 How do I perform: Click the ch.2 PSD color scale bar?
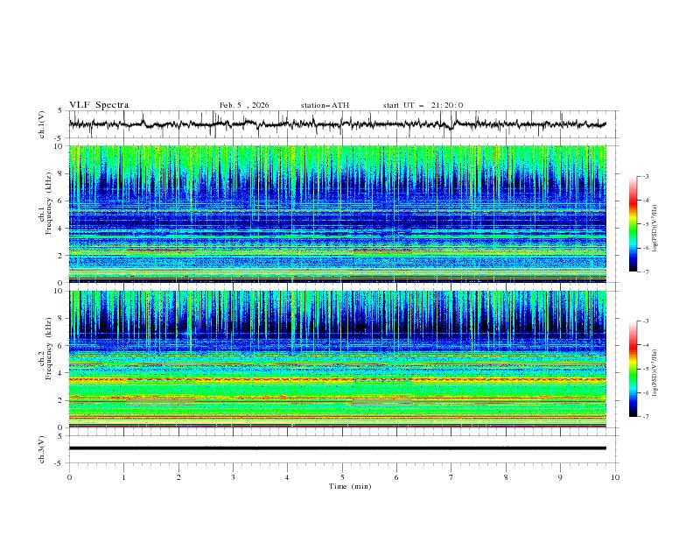(633, 369)
